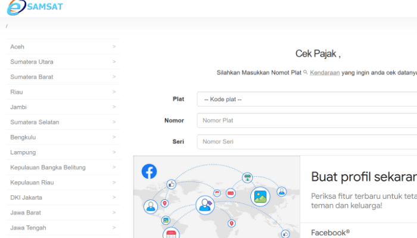This screenshot has width=417, height=238.
Task: Click the e-SAMSAT logo
Action: click(x=36, y=8)
